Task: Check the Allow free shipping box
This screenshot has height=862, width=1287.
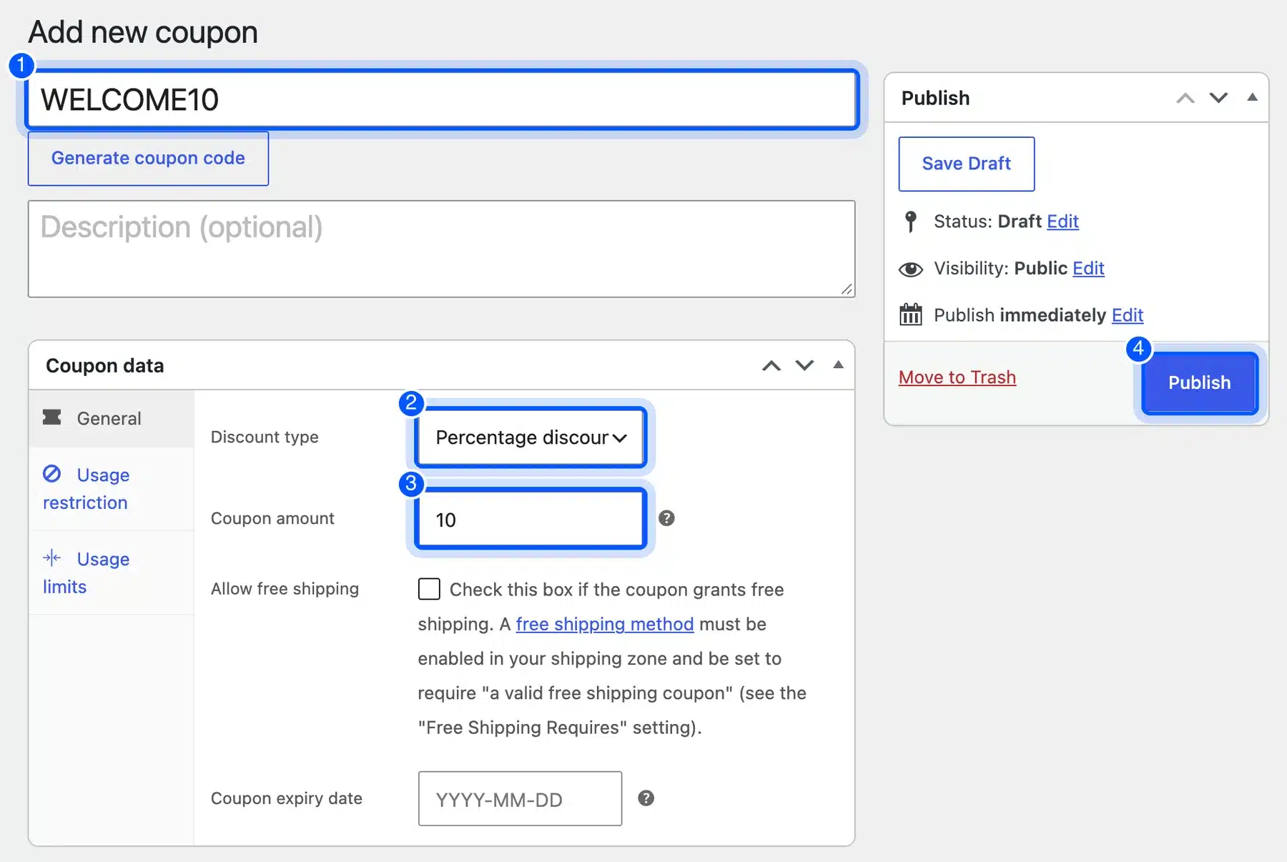Action: (x=429, y=589)
